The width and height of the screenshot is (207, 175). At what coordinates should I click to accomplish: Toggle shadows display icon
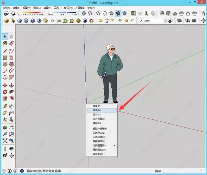(13, 13)
